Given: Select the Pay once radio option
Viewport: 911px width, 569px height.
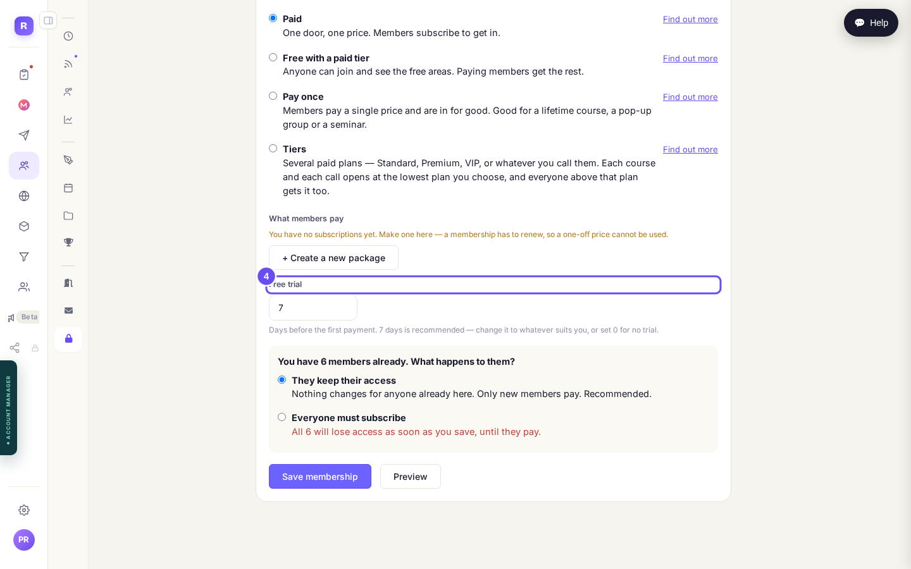Looking at the screenshot, I should pyautogui.click(x=273, y=96).
